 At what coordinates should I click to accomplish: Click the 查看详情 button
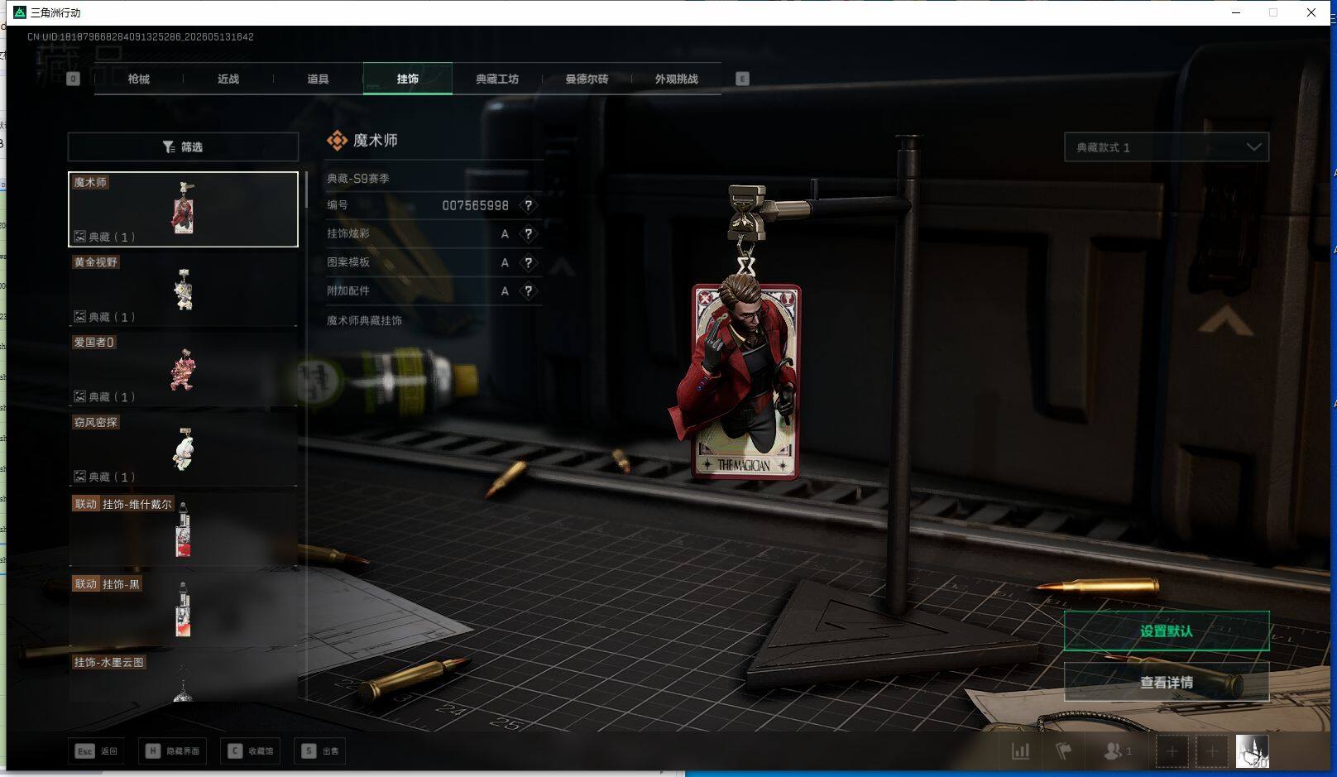click(1167, 683)
